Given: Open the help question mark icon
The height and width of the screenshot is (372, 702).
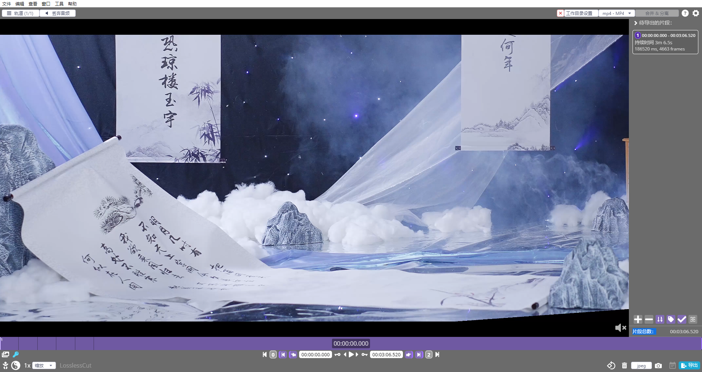Looking at the screenshot, I should tap(685, 13).
